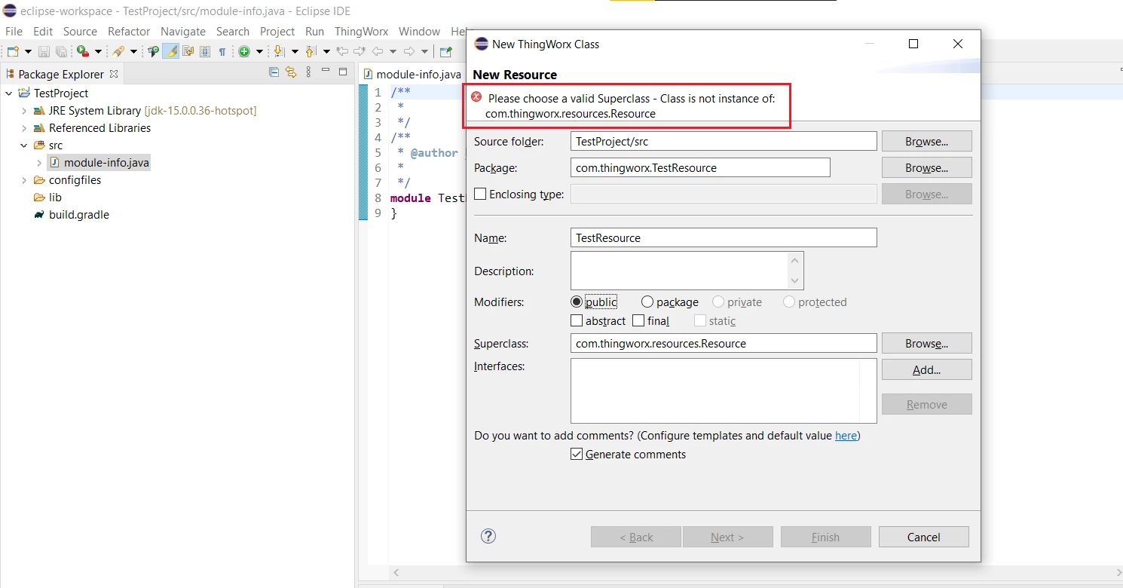Open the File menu
This screenshot has width=1123, height=588.
click(x=14, y=31)
